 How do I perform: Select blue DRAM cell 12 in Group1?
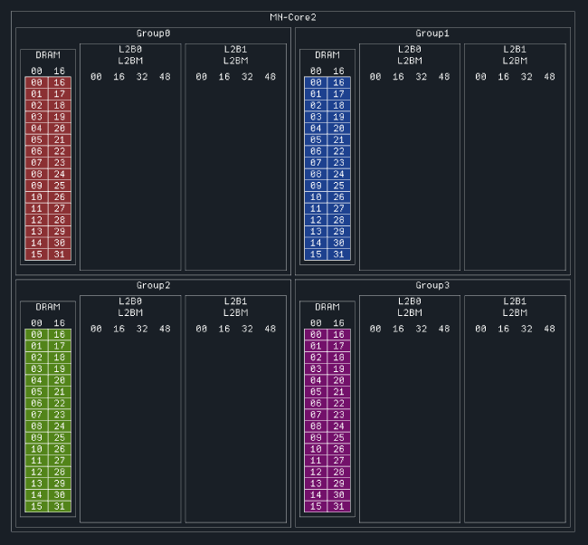[316, 220]
